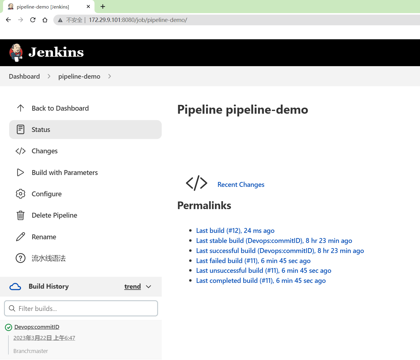Click the Filter builds search field
This screenshot has width=420, height=360.
pos(81,308)
